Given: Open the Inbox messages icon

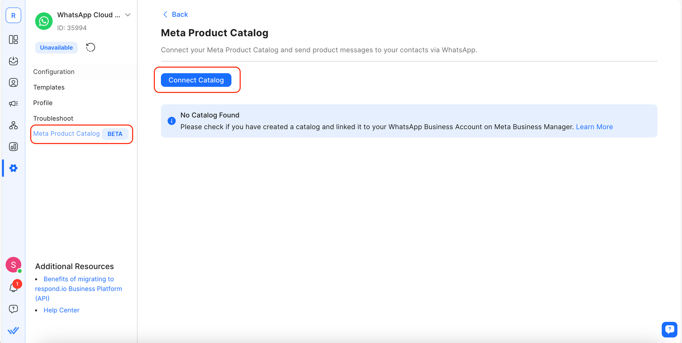Looking at the screenshot, I should coord(13,61).
